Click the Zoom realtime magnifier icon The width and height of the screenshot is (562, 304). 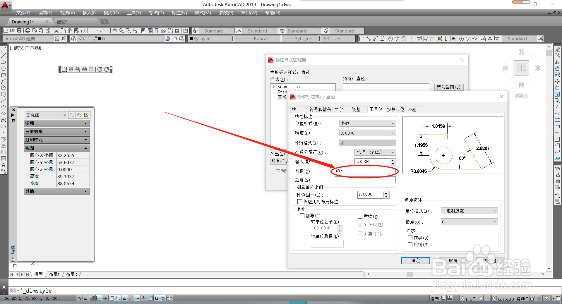121,31
